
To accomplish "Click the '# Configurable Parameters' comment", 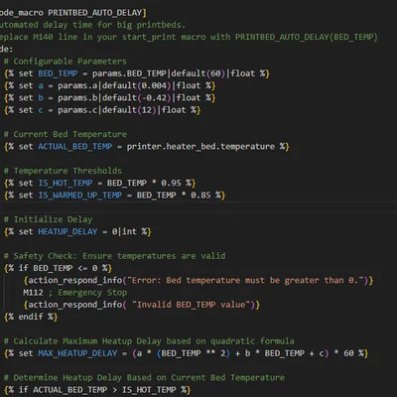I will click(66, 62).
